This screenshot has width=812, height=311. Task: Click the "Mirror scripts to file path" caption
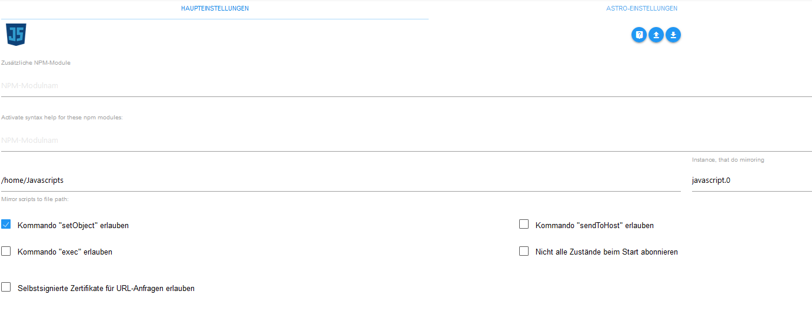pyautogui.click(x=35, y=199)
